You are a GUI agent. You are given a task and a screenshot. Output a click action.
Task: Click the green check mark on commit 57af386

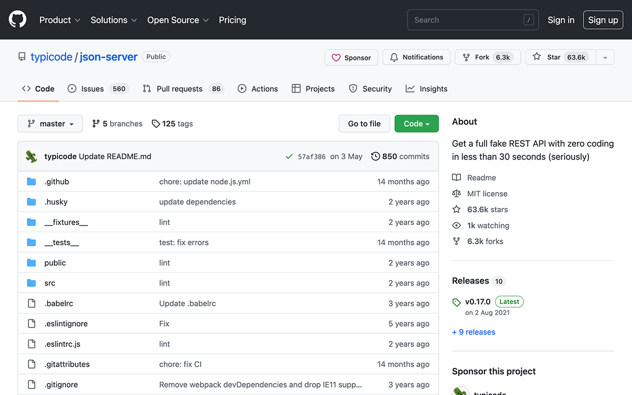coord(289,156)
